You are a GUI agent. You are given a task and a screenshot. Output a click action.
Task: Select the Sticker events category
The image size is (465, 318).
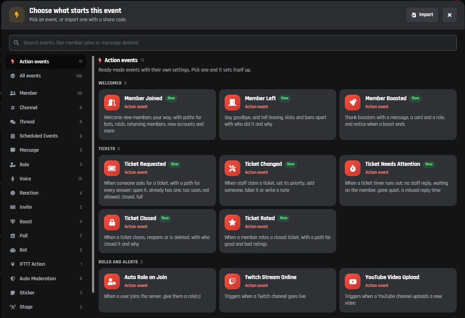(x=46, y=292)
